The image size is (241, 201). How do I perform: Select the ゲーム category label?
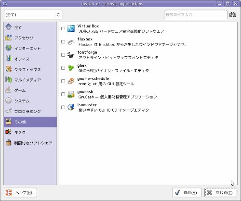tap(20, 90)
